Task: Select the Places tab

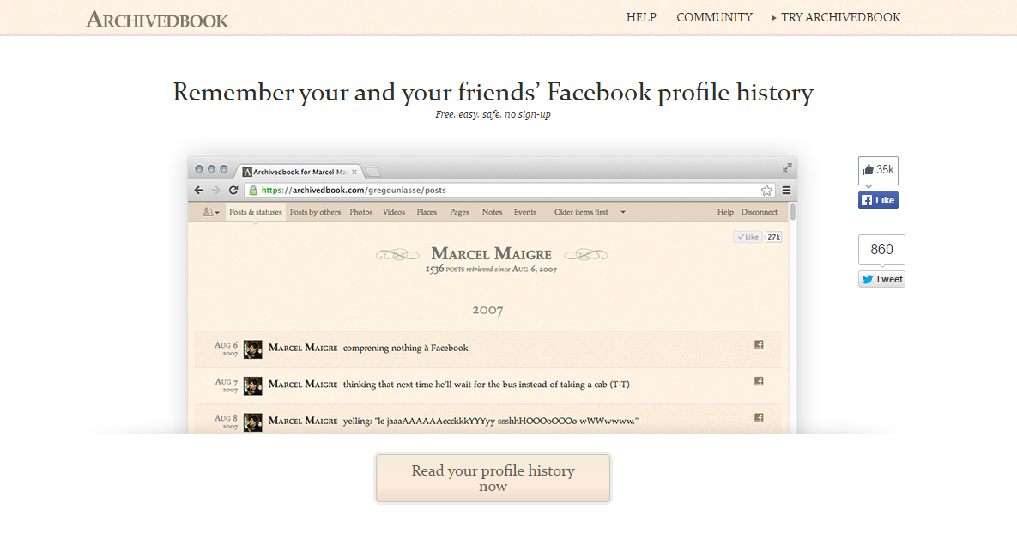Action: click(427, 212)
